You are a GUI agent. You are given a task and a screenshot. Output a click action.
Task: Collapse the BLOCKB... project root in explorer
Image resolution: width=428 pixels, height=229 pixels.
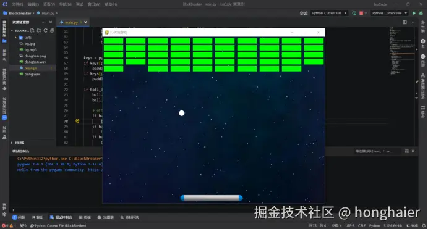12,31
